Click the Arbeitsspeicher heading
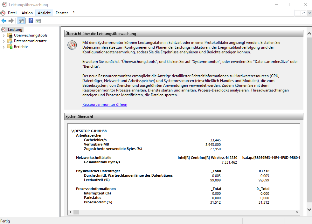 click(x=89, y=135)
